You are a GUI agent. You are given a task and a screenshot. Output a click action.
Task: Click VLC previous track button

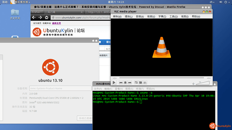tap(121, 83)
